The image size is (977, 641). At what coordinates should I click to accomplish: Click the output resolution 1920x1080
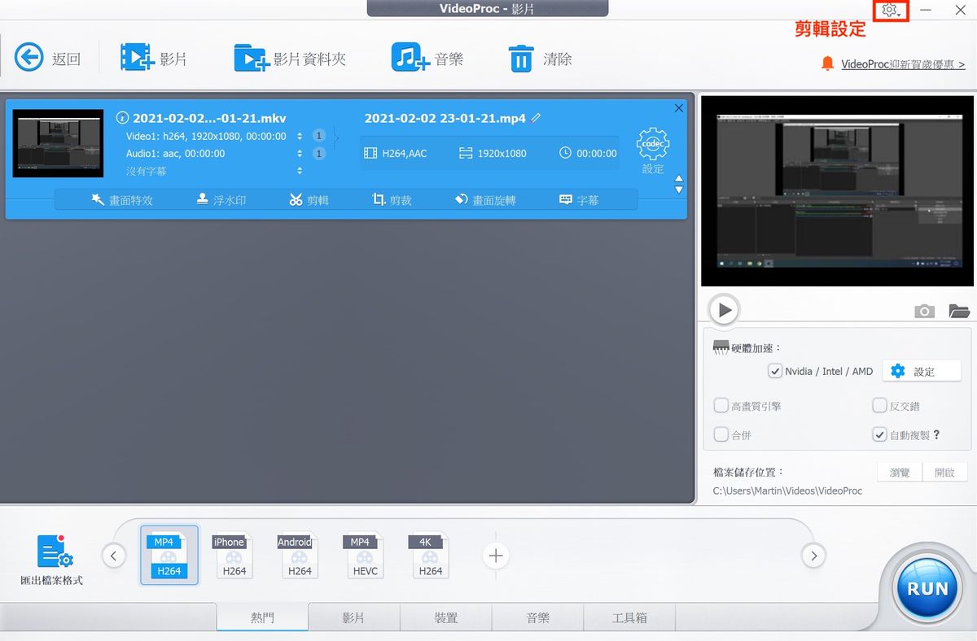pyautogui.click(x=493, y=153)
